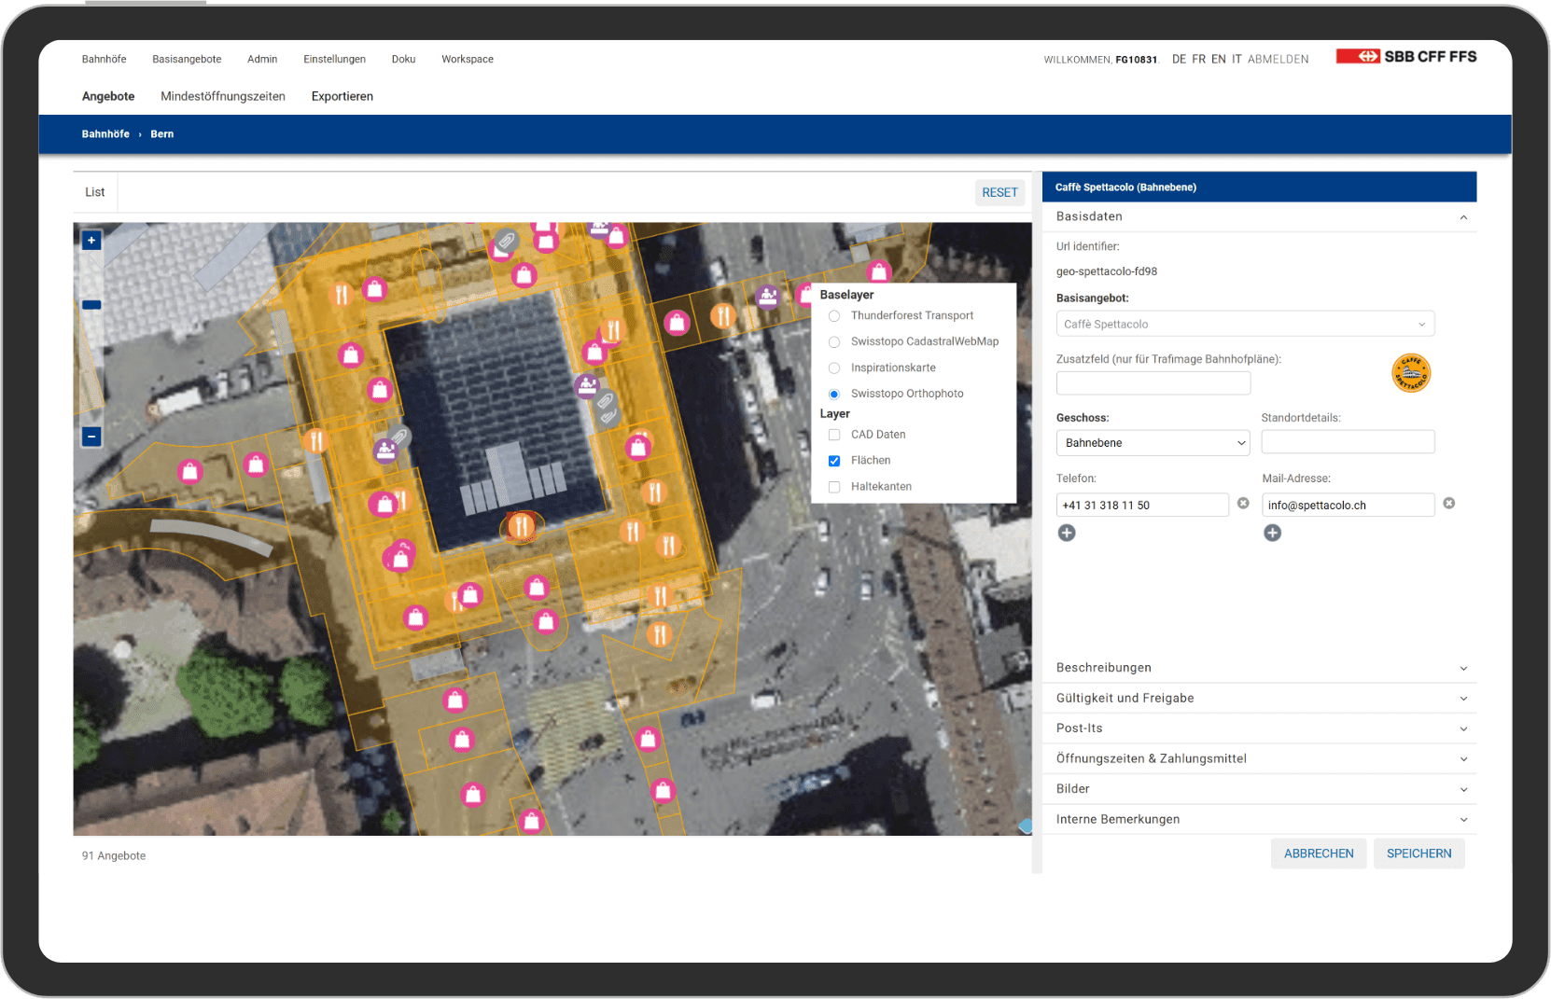Viewport: 1551px width, 999px height.
Task: Click the Caffè Spettacolo logo badge
Action: click(1410, 373)
